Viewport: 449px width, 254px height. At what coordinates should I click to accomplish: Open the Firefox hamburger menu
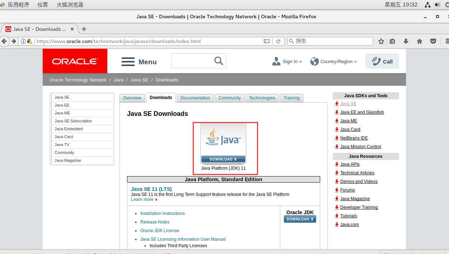pyautogui.click(x=447, y=41)
